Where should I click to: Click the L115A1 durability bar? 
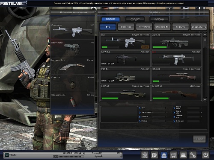pos(110,98)
